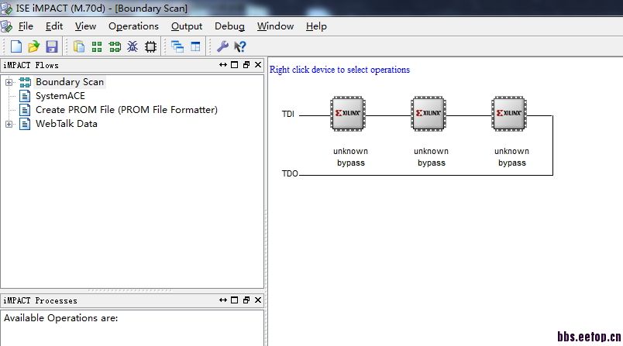This screenshot has width=623, height=346.
Task: Select the first Xilinx chip near TDI
Action: click(348, 114)
